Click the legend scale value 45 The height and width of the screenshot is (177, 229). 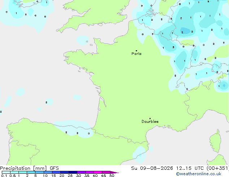click(x=103, y=176)
